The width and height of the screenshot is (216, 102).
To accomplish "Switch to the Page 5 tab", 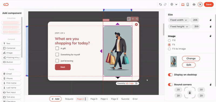I will coord(114,99).
